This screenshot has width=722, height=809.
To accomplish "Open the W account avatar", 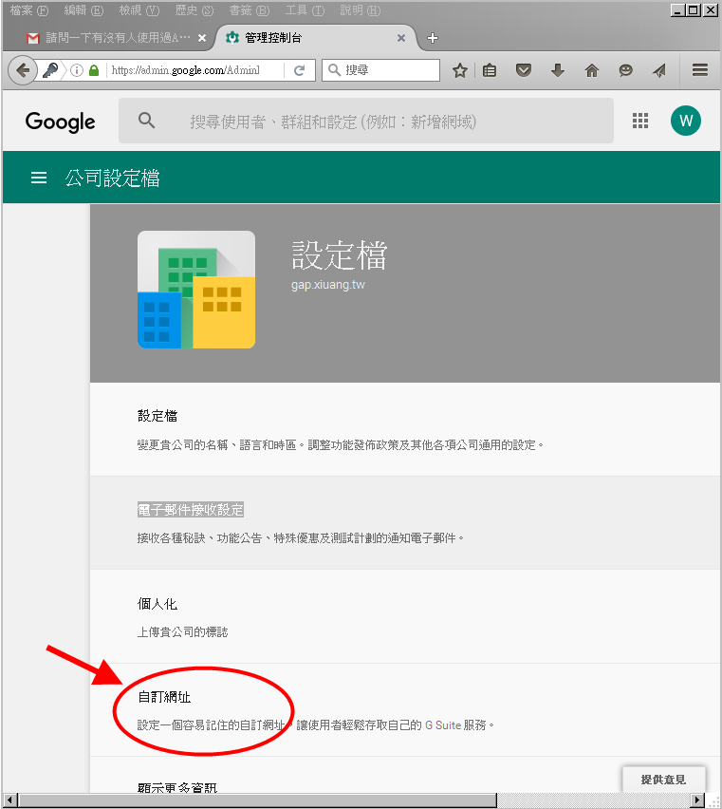I will pyautogui.click(x=685, y=121).
